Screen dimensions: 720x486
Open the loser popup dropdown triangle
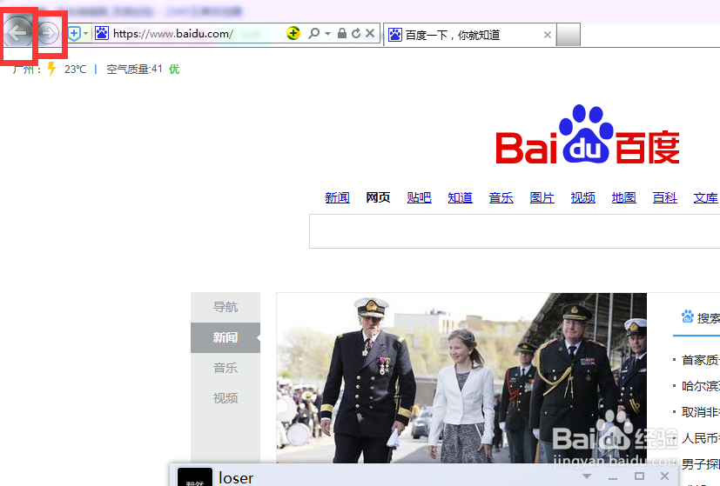pos(587,476)
